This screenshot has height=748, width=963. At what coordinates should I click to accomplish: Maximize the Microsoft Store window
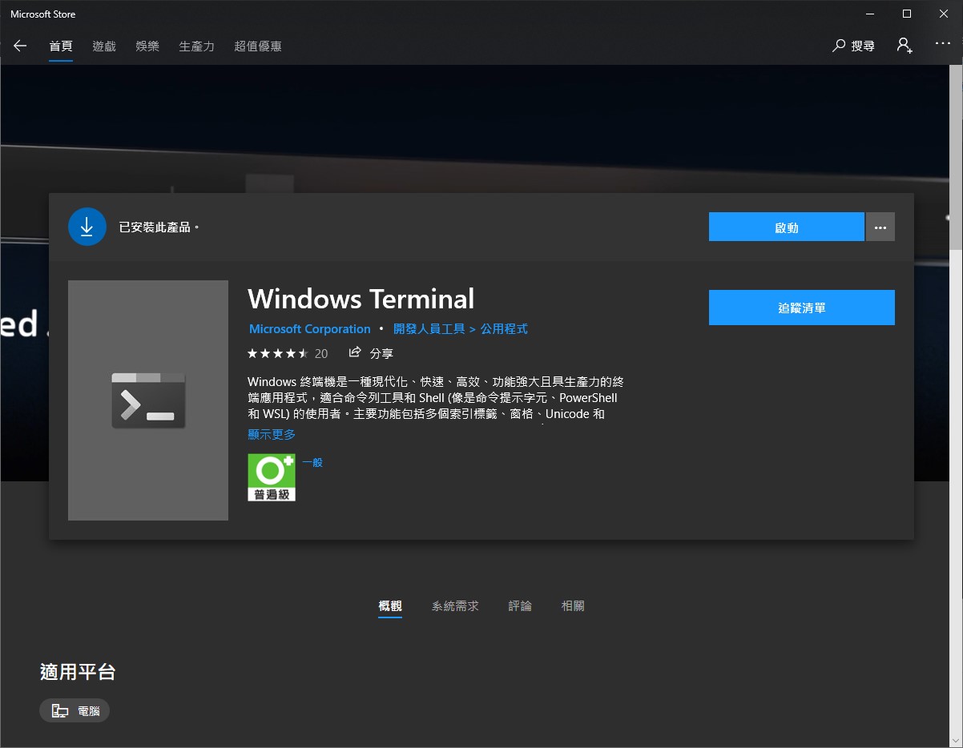click(x=907, y=14)
